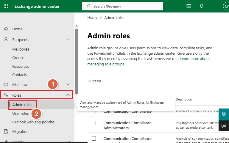The width and height of the screenshot is (229, 143).
Task: Open Migration in the sidebar
Action: 20,131
